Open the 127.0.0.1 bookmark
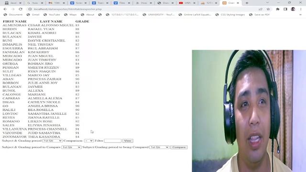The image size is (306, 172). coord(122,15)
